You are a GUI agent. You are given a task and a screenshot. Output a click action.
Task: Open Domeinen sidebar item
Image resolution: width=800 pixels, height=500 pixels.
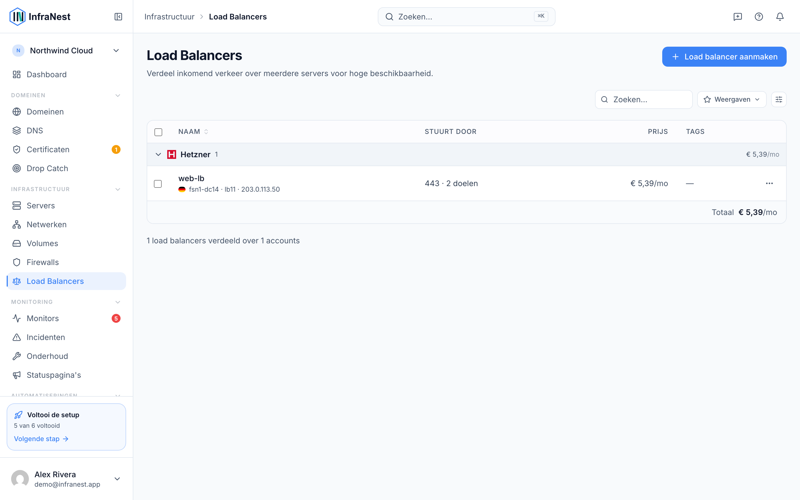coord(66,112)
